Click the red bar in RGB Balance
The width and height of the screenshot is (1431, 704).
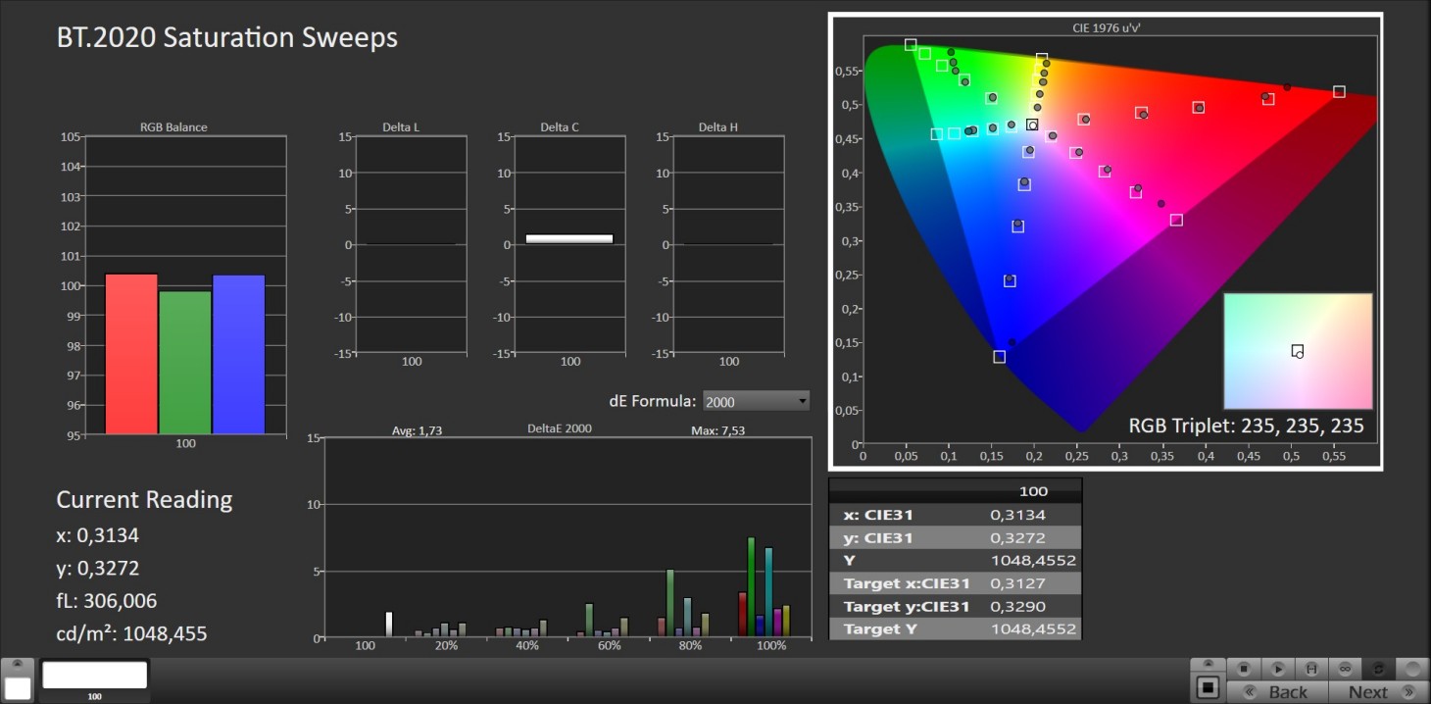[x=131, y=354]
